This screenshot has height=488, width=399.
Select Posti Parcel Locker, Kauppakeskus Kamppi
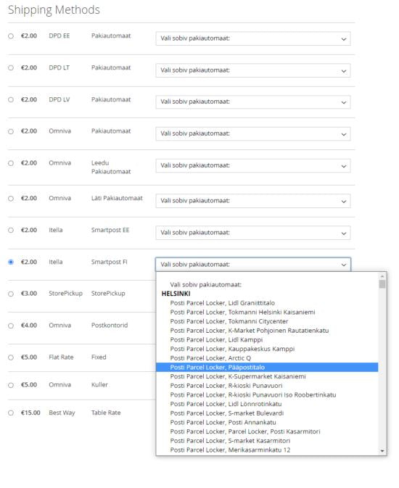click(267, 349)
